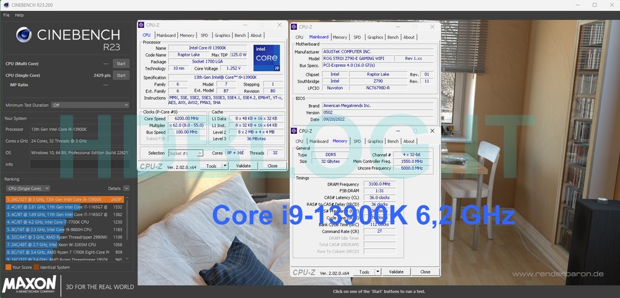Switch to SPD tab in CPU window
620x298 pixels.
point(204,35)
